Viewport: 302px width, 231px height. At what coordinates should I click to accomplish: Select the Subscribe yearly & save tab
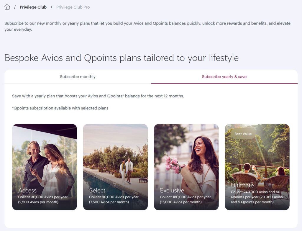pos(224,77)
